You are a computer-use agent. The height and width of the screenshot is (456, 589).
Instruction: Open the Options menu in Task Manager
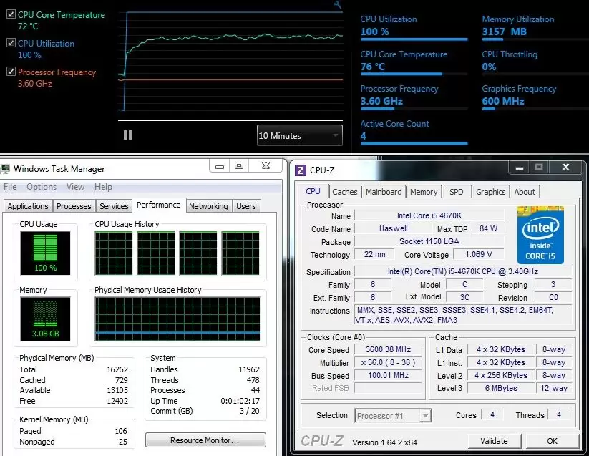coord(42,187)
